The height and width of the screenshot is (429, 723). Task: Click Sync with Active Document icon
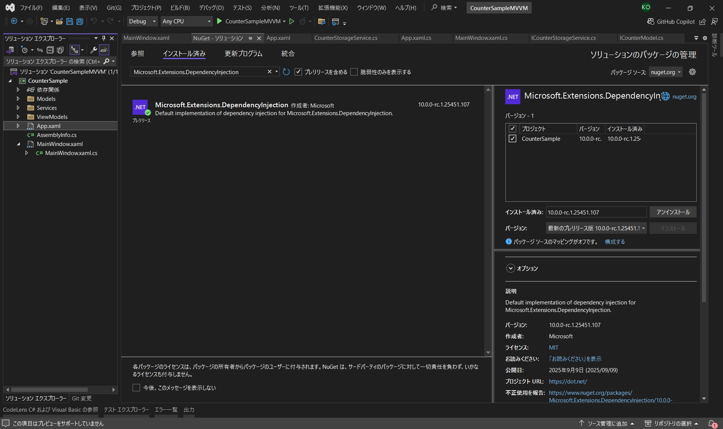[x=40, y=50]
